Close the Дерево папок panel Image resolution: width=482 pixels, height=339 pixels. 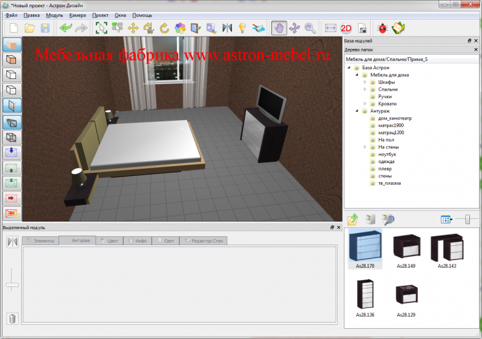pos(476,49)
